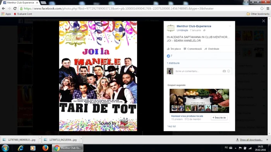Open the post options dropdown arrow
Image resolution: width=271 pixels, height=152 pixels.
click(x=230, y=26)
